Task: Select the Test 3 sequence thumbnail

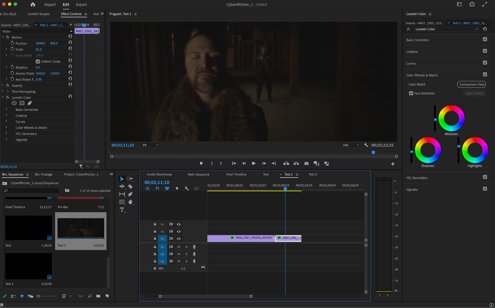Action: click(x=28, y=266)
